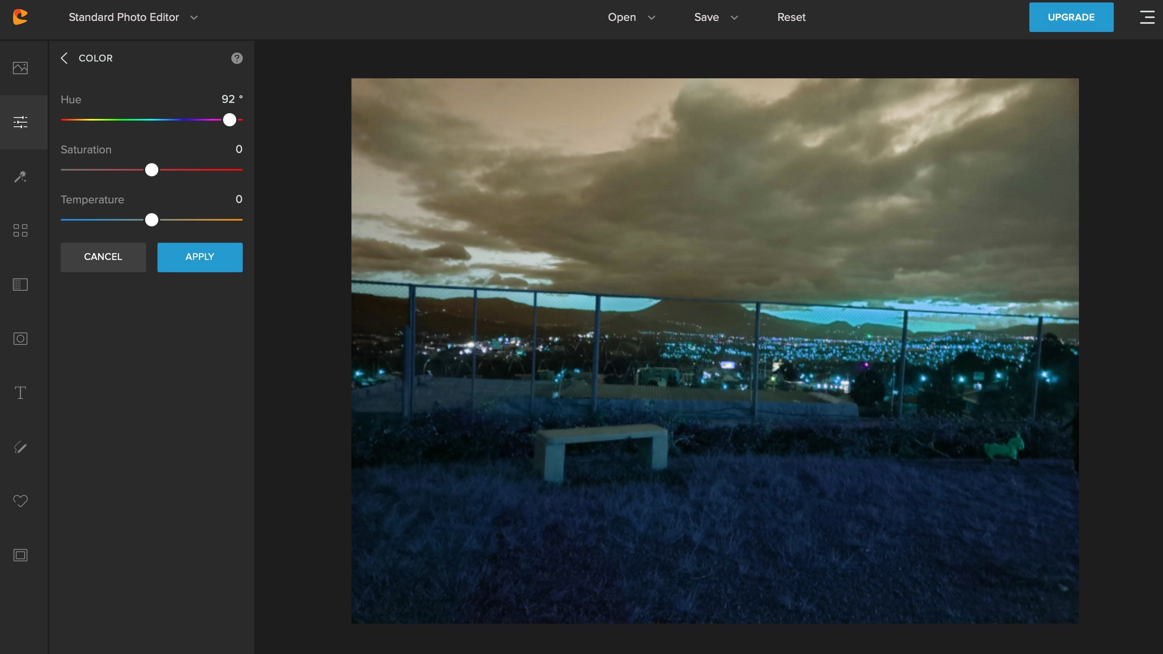Viewport: 1163px width, 654px height.
Task: Open the Save options dropdown
Action: click(x=733, y=18)
